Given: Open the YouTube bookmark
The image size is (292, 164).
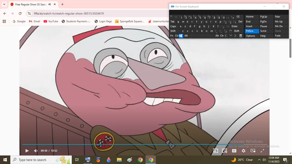Looking at the screenshot, I should (x=51, y=21).
